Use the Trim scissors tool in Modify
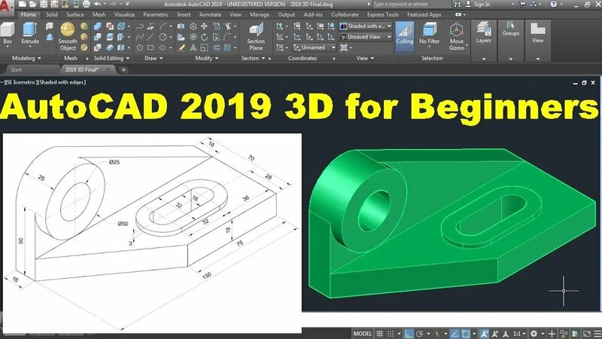Viewport: 602px width, 339px height. (x=228, y=26)
